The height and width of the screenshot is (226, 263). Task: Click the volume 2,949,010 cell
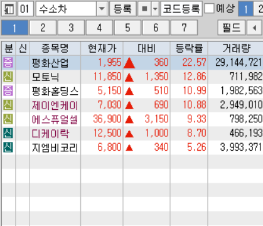[241, 105]
